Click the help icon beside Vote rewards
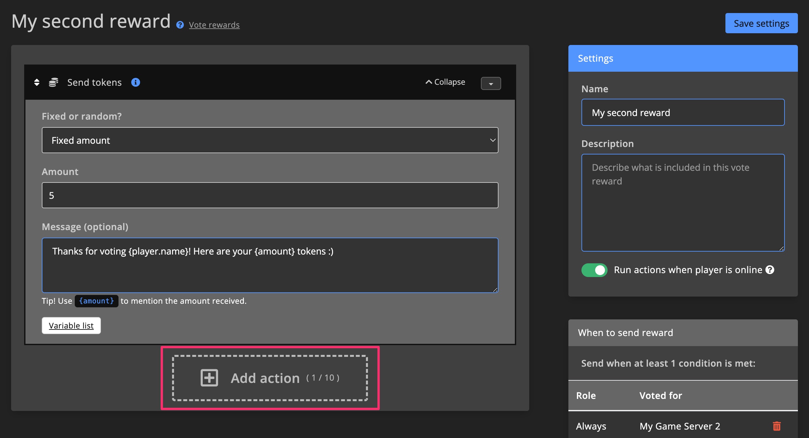Screen dimensions: 809x438 pyautogui.click(x=180, y=25)
